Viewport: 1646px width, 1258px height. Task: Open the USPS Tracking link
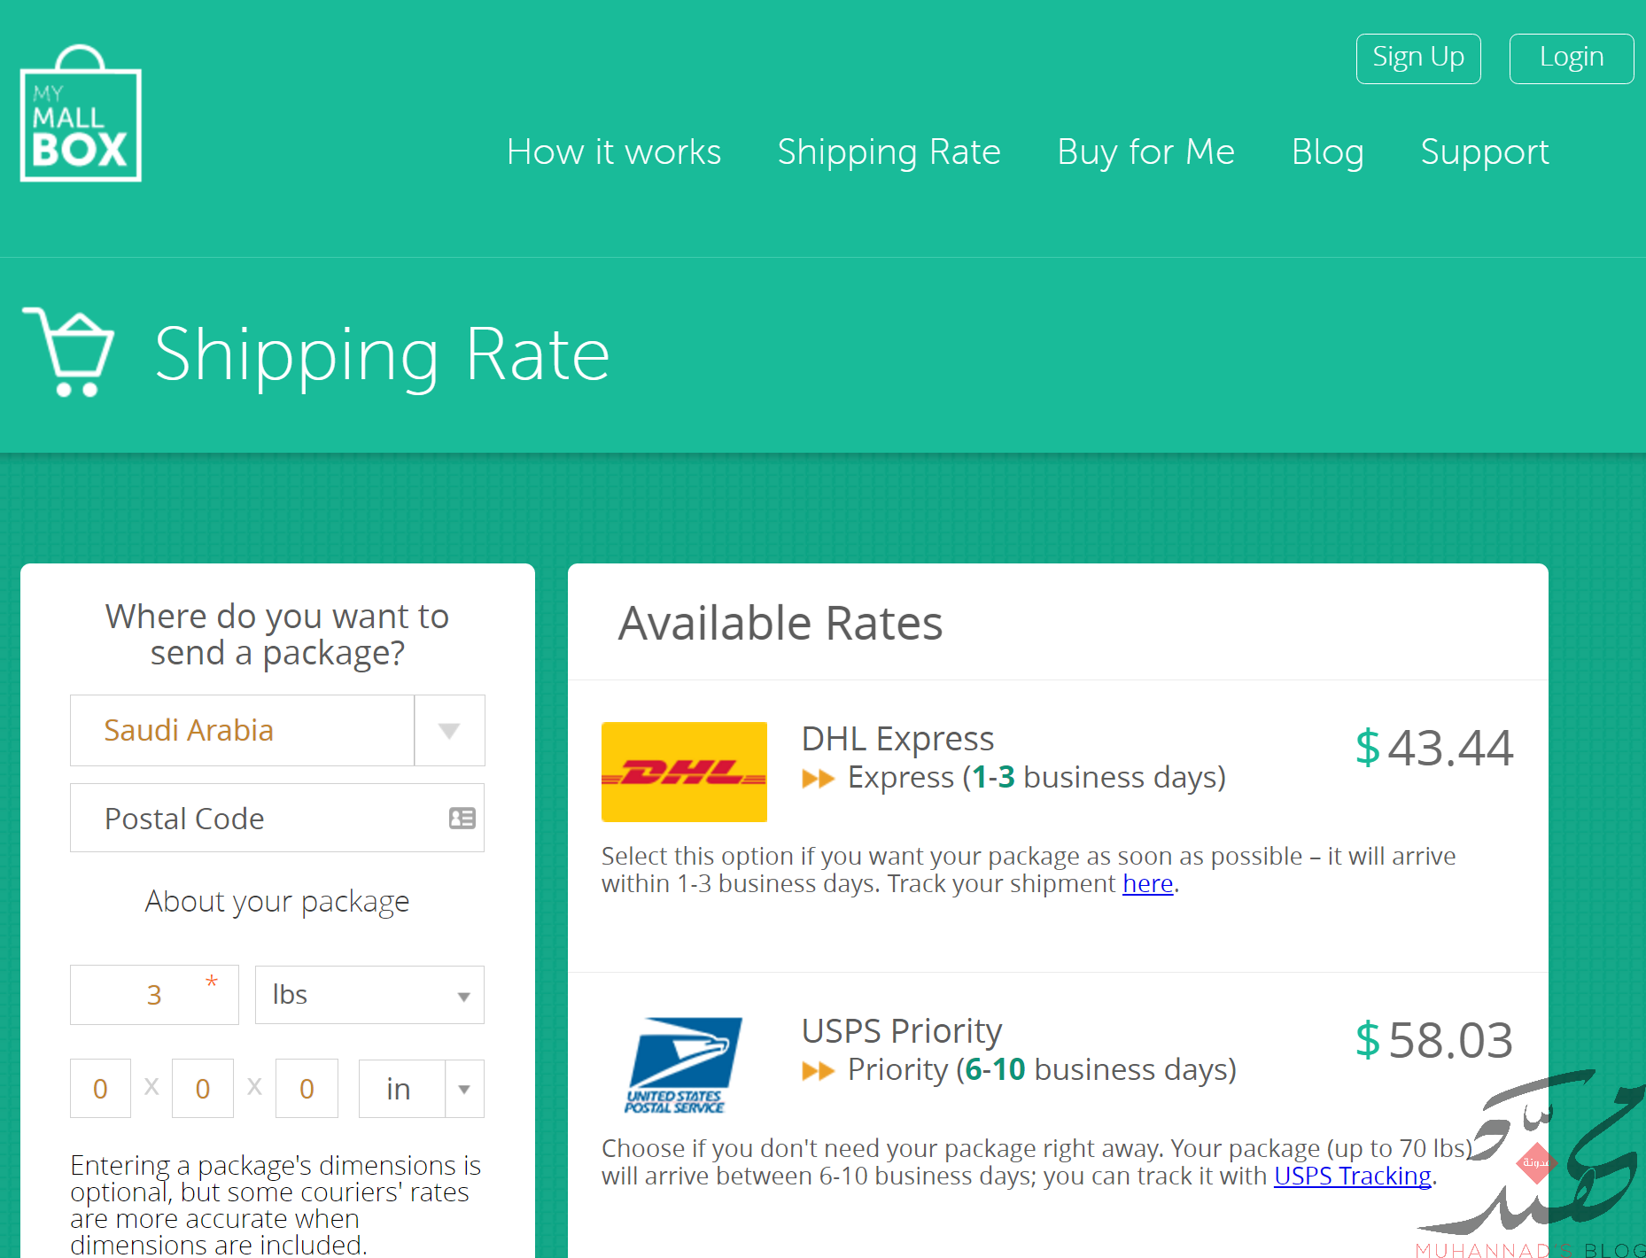point(1353,1176)
